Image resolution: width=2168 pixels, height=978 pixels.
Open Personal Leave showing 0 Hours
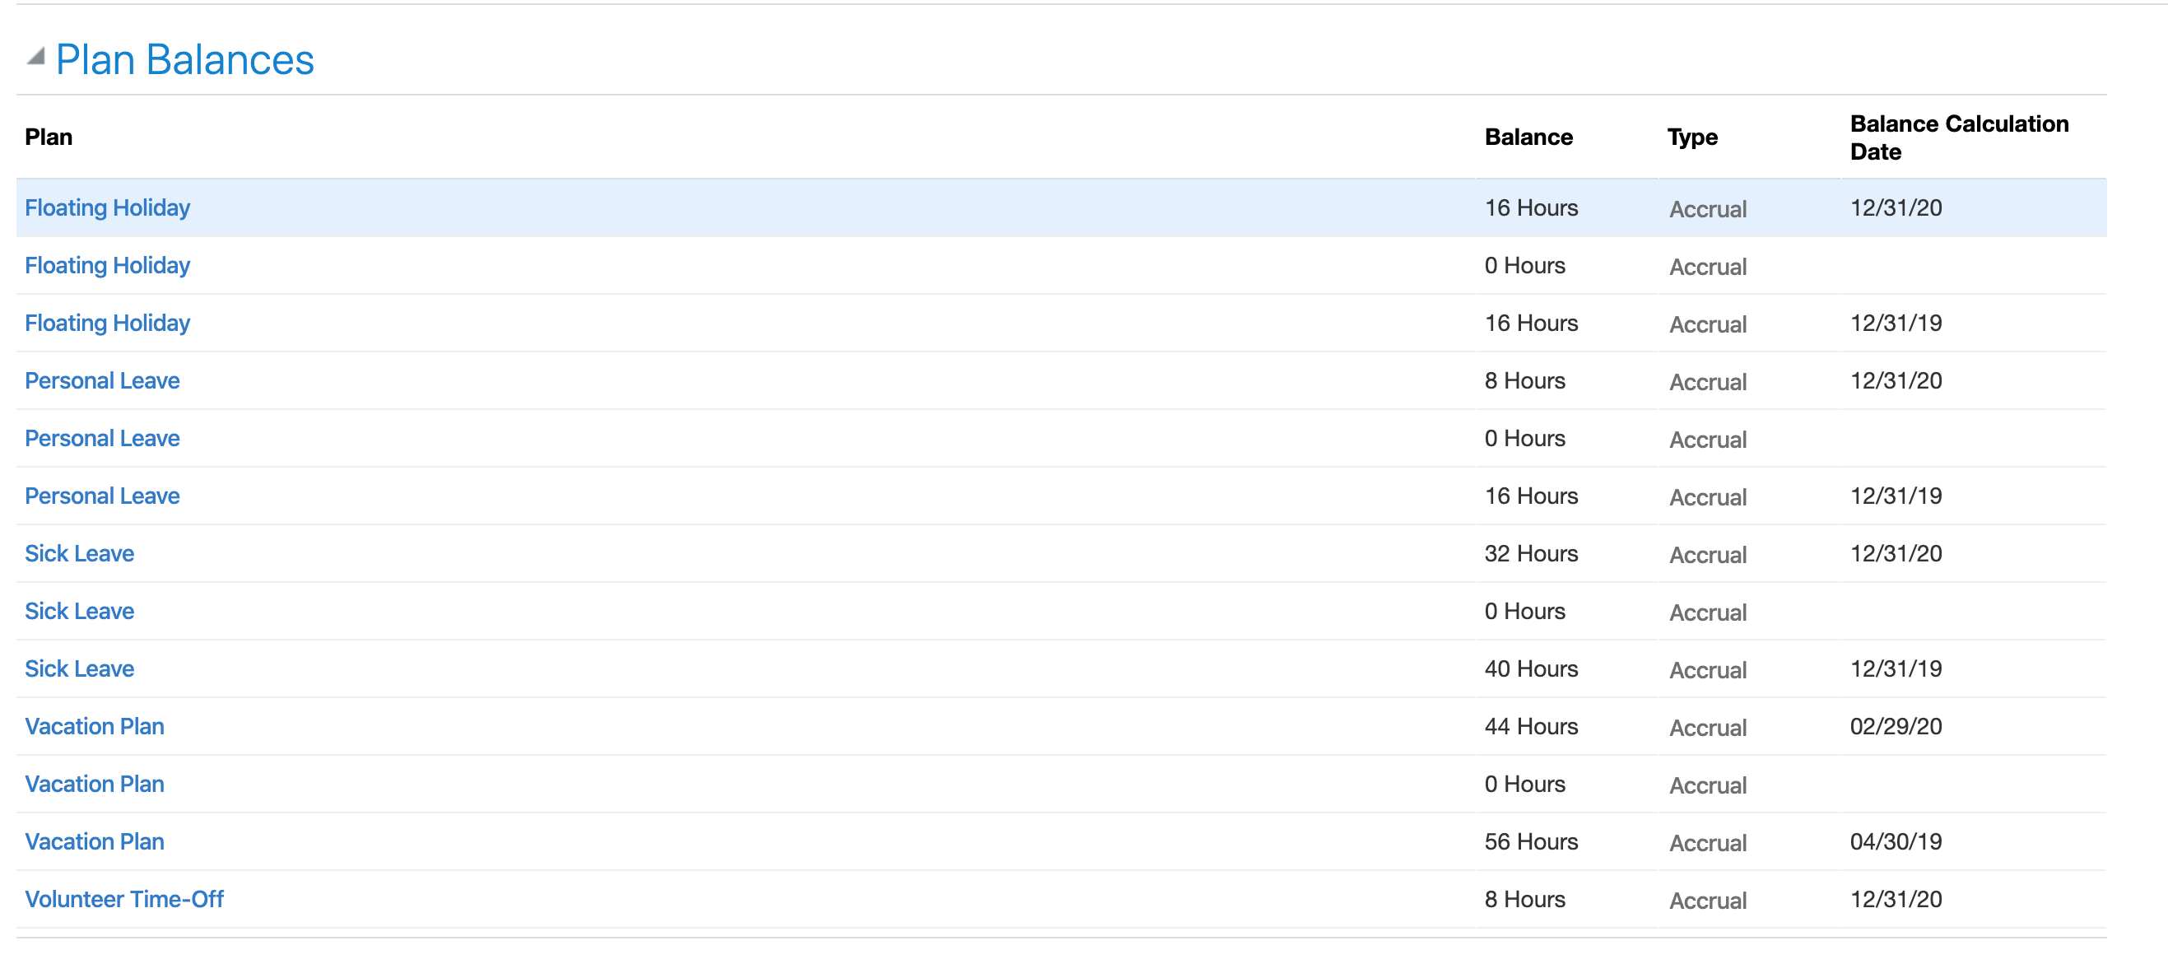pyautogui.click(x=103, y=439)
